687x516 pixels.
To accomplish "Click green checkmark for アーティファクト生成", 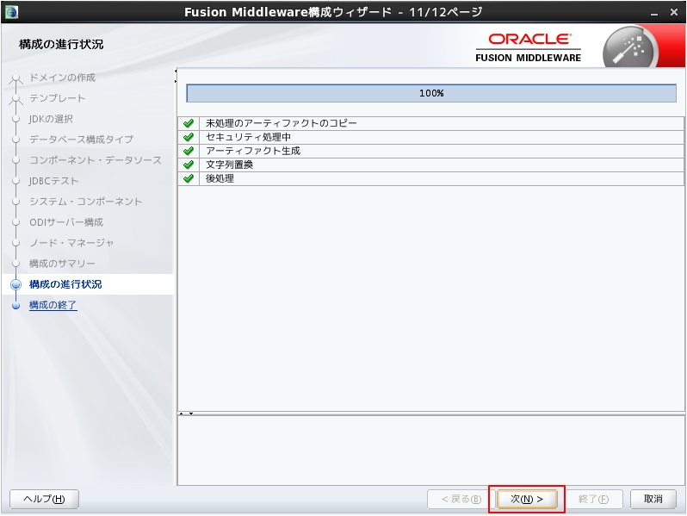I will coord(189,151).
